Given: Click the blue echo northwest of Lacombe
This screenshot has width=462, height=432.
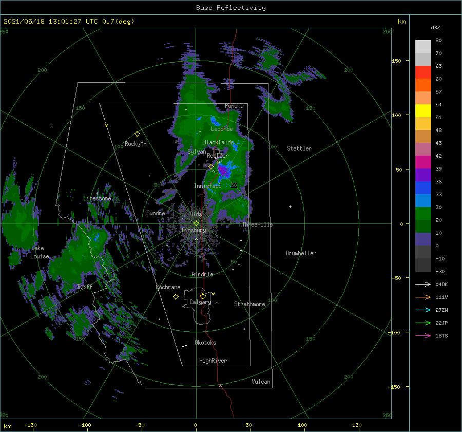Looking at the screenshot, I should [215, 120].
